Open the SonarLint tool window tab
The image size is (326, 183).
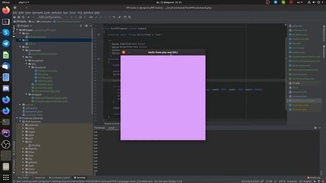point(39,177)
